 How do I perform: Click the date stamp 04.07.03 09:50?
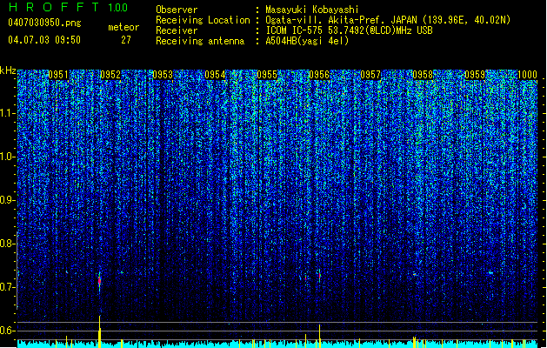pyautogui.click(x=44, y=40)
